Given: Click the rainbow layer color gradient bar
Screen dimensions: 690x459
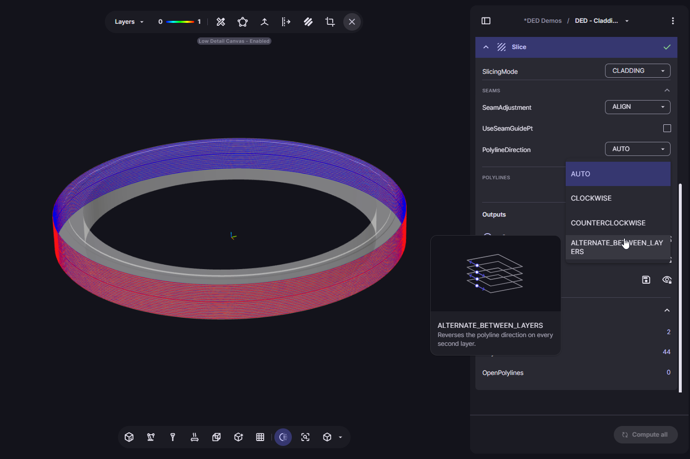Looking at the screenshot, I should pyautogui.click(x=180, y=22).
